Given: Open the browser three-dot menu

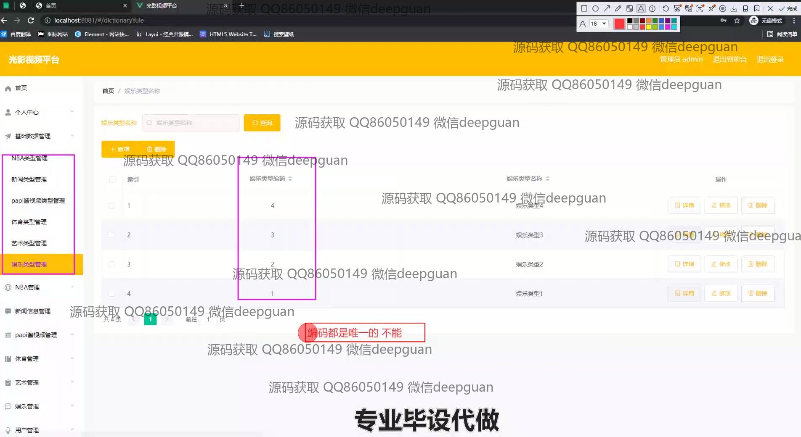Looking at the screenshot, I should click(x=794, y=20).
